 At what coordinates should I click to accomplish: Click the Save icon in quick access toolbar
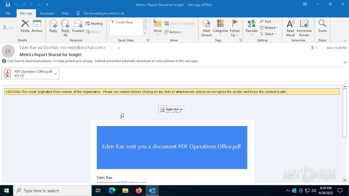pos(8,5)
